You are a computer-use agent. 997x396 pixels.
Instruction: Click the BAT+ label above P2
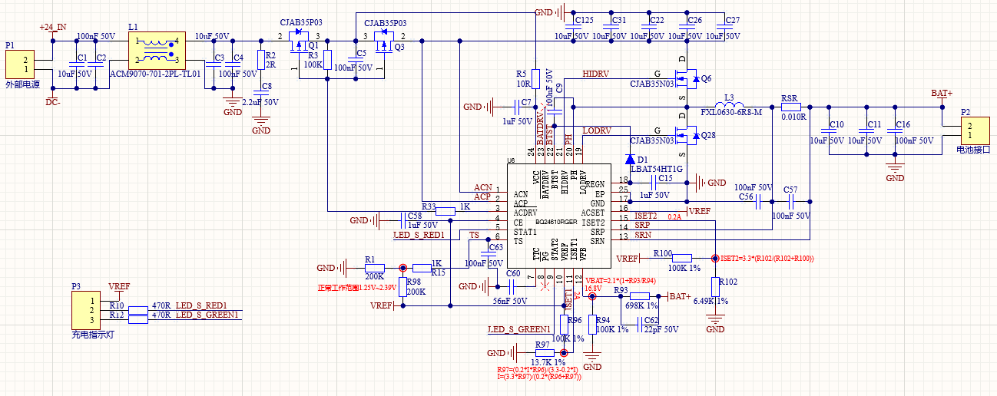tap(941, 93)
